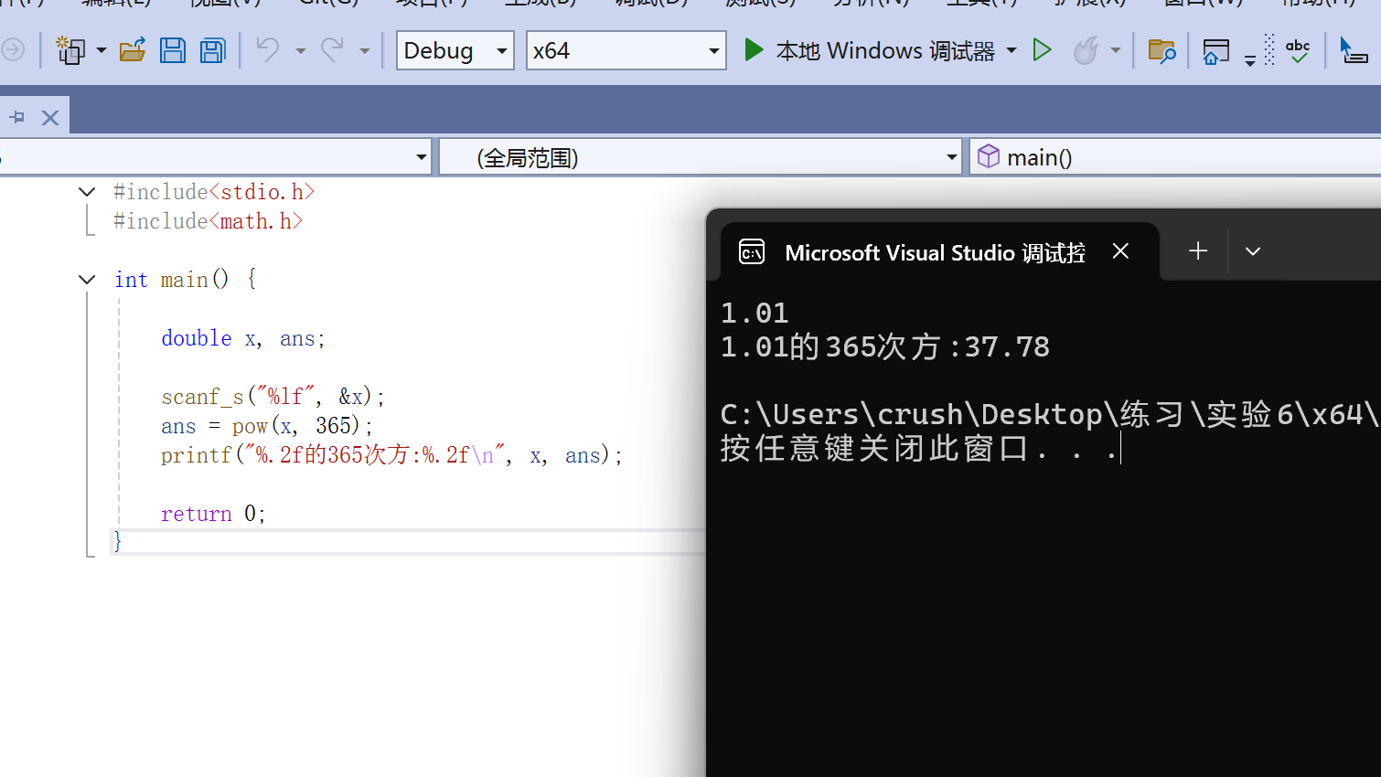Save all files with Save All icon
This screenshot has width=1381, height=777.
tap(212, 50)
